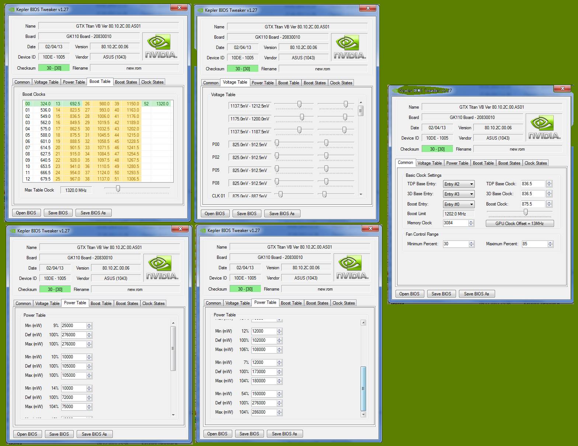Click the GPU Clock Offset + 13MHz button

[x=519, y=224]
